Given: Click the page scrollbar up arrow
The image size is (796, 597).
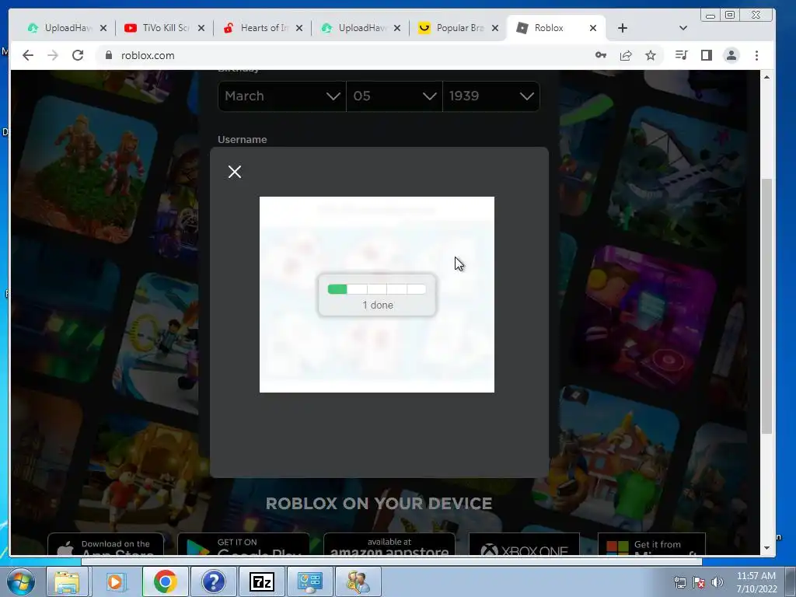Looking at the screenshot, I should coord(766,77).
